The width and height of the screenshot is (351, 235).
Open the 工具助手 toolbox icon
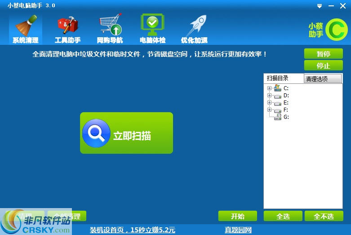tap(67, 25)
